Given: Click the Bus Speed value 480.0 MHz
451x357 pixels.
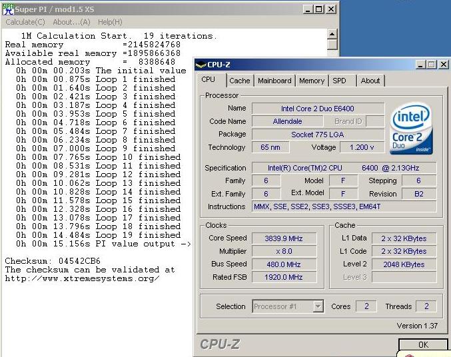Looking at the screenshot, I should 284,264.
